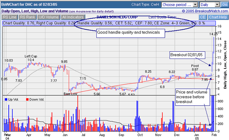
Task: Click the 8.22 price label
Action: coord(172,72)
